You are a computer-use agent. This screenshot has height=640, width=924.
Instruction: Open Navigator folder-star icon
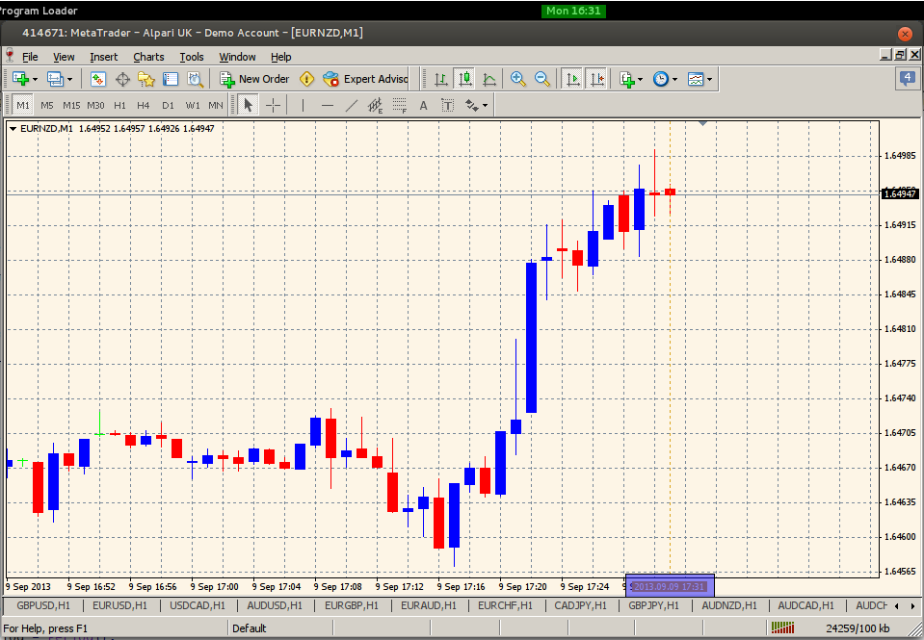point(146,79)
